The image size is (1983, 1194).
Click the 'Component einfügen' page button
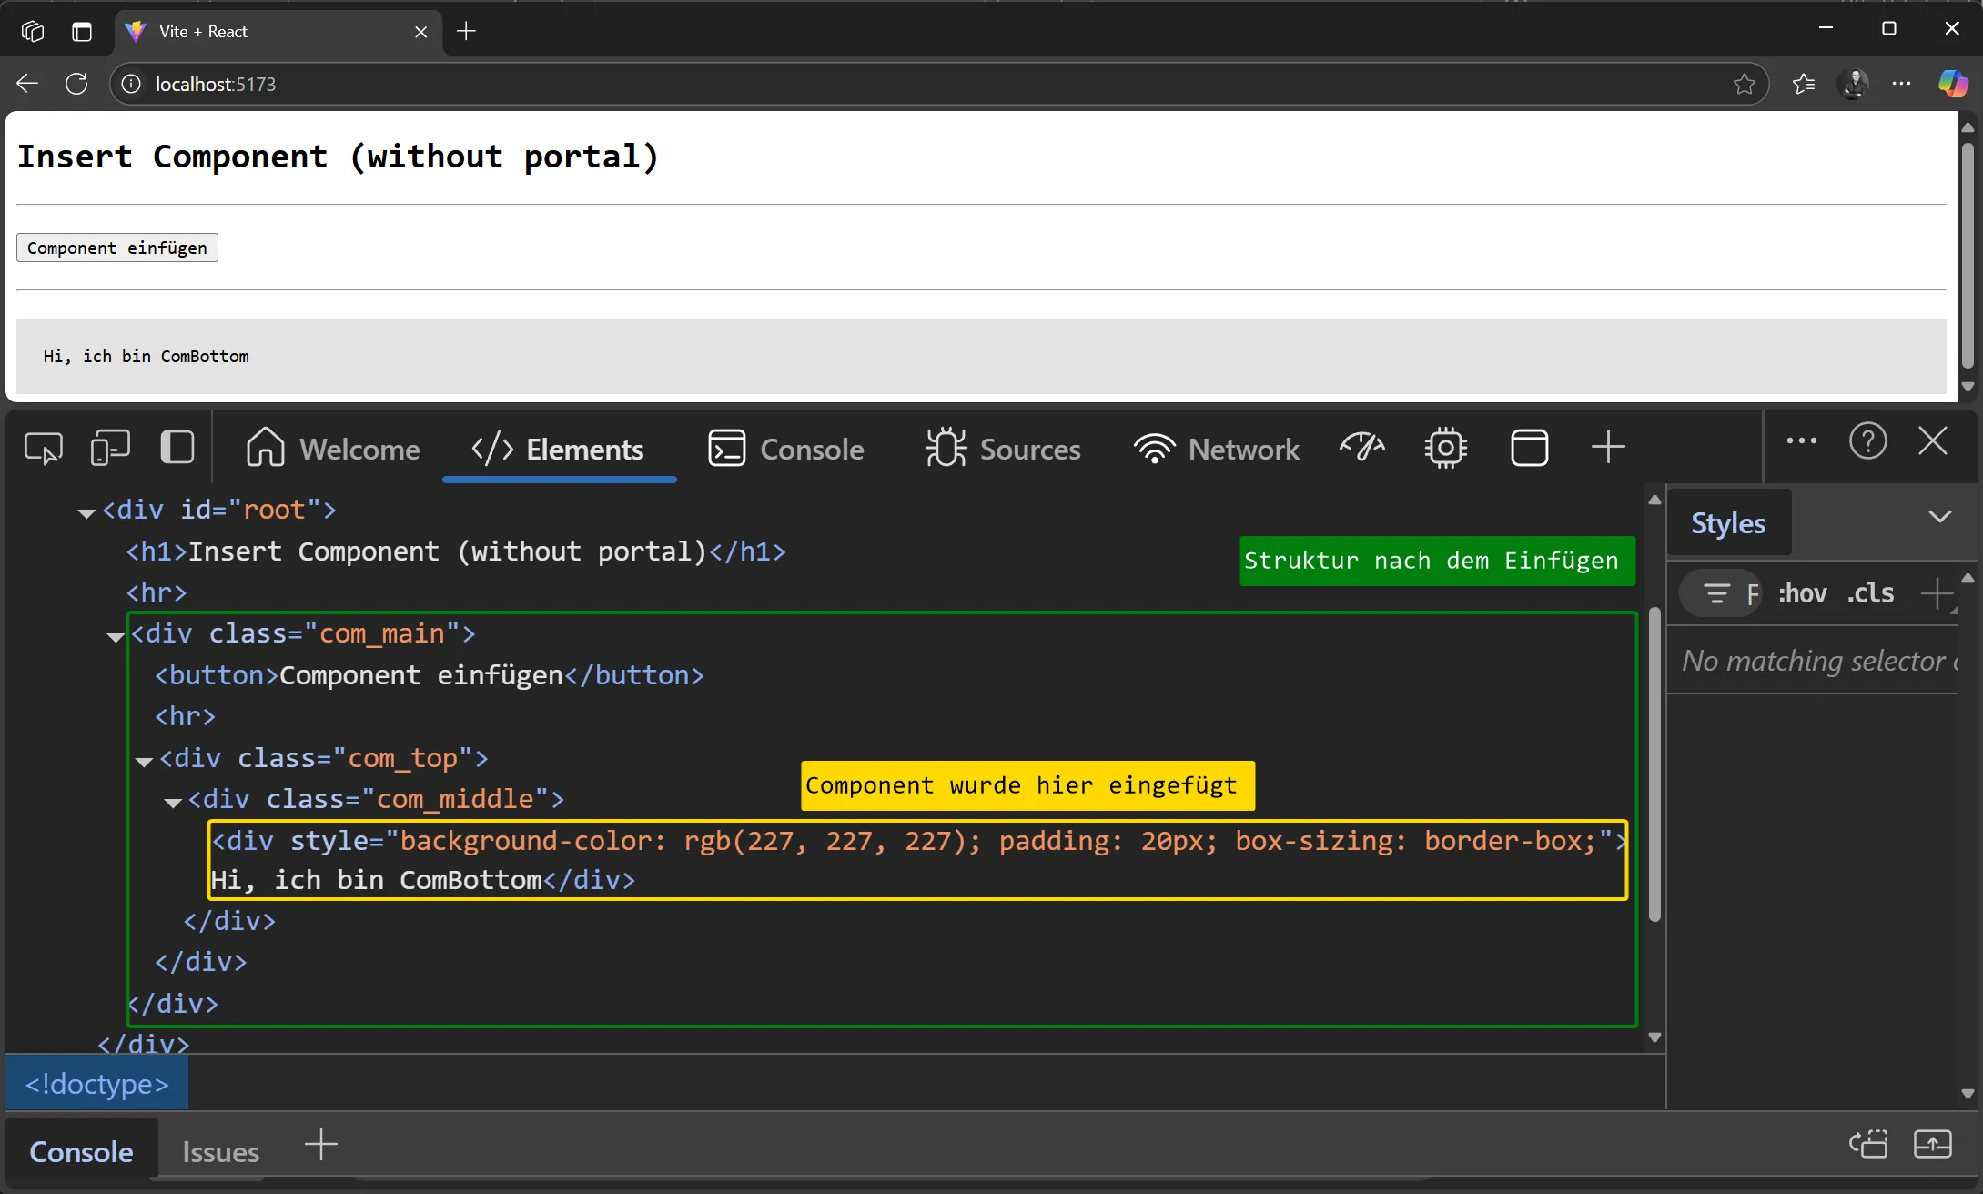click(x=116, y=248)
